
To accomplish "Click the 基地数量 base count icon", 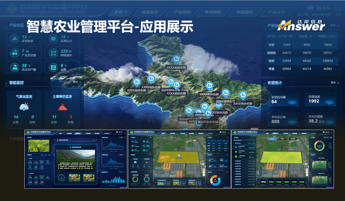I will [x=14, y=39].
